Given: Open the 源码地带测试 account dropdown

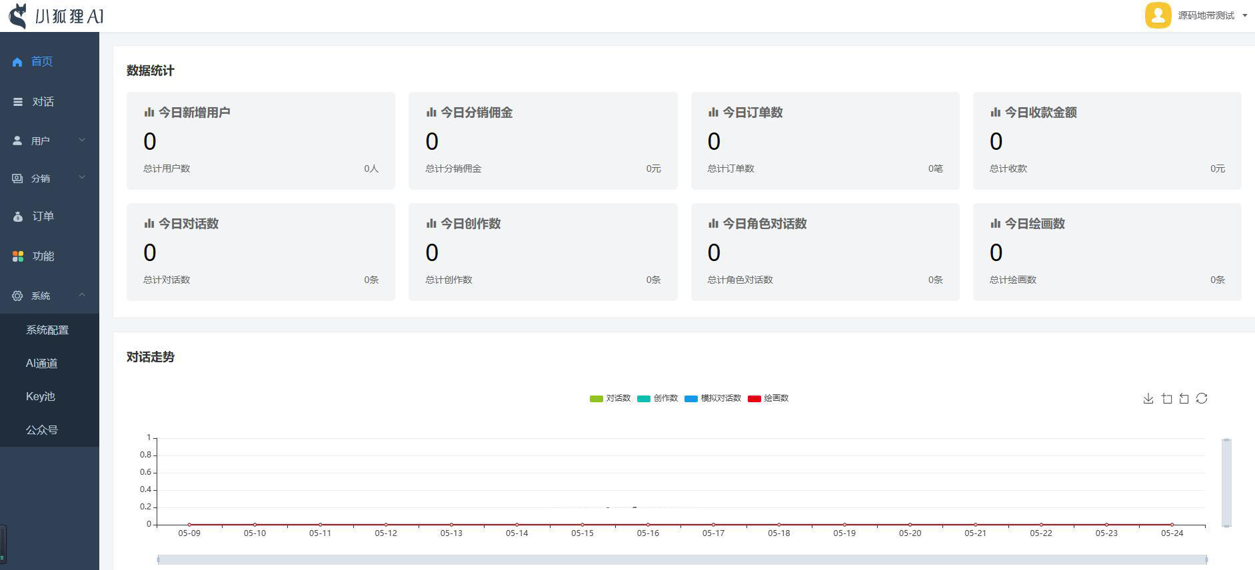Looking at the screenshot, I should (x=1212, y=15).
